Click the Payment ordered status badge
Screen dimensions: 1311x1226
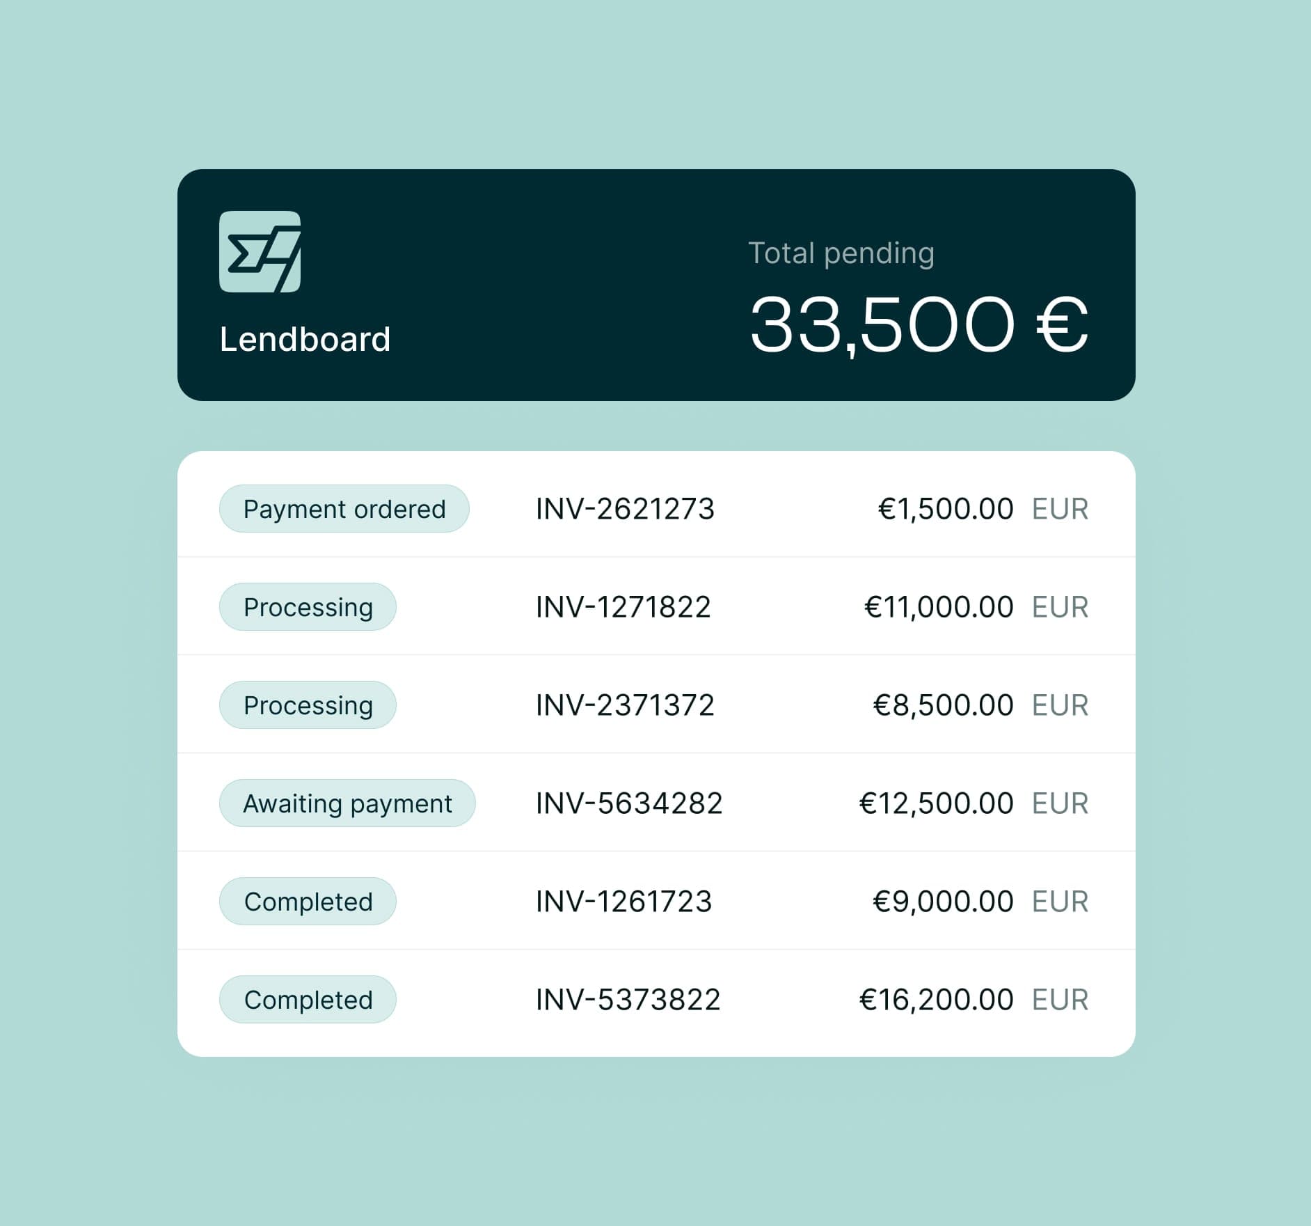click(x=344, y=509)
